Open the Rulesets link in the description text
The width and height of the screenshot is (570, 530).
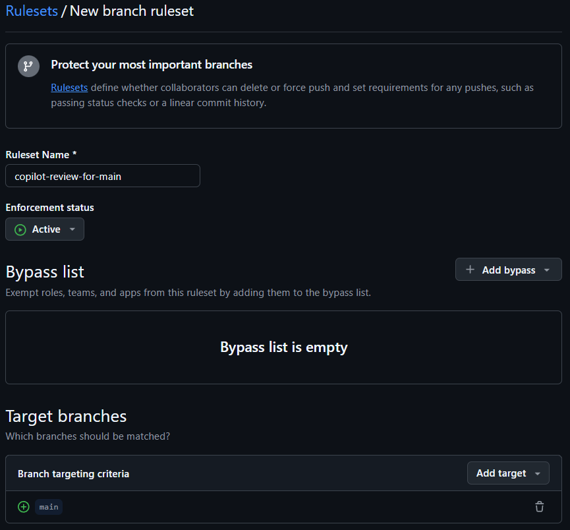tap(69, 88)
